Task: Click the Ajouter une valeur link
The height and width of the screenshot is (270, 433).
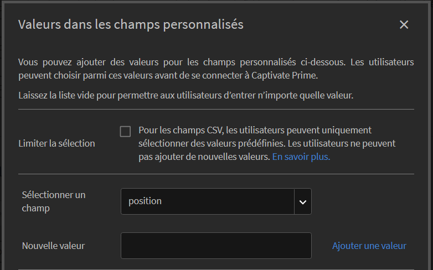Action: click(369, 246)
